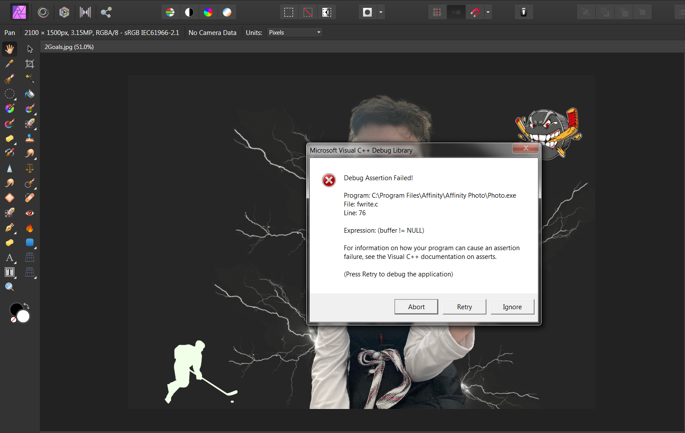
Task: Select the Artistic Text A tool
Action: (x=10, y=257)
